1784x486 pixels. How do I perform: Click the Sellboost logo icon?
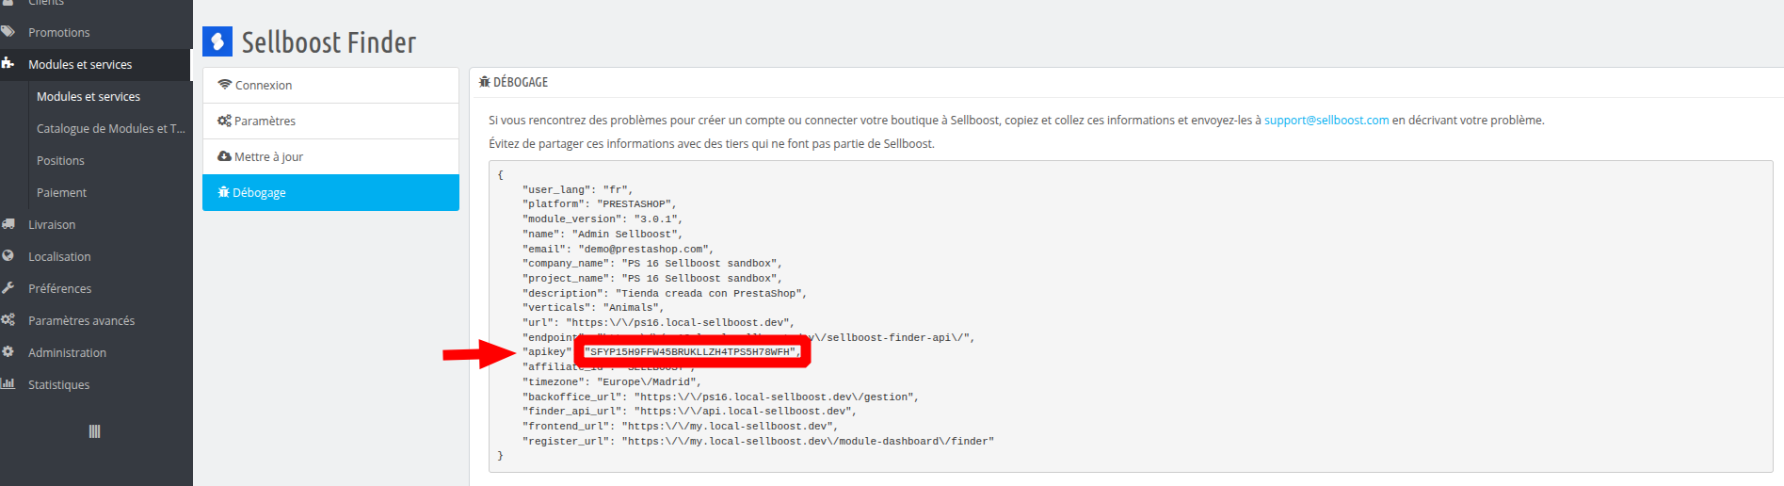click(x=217, y=41)
